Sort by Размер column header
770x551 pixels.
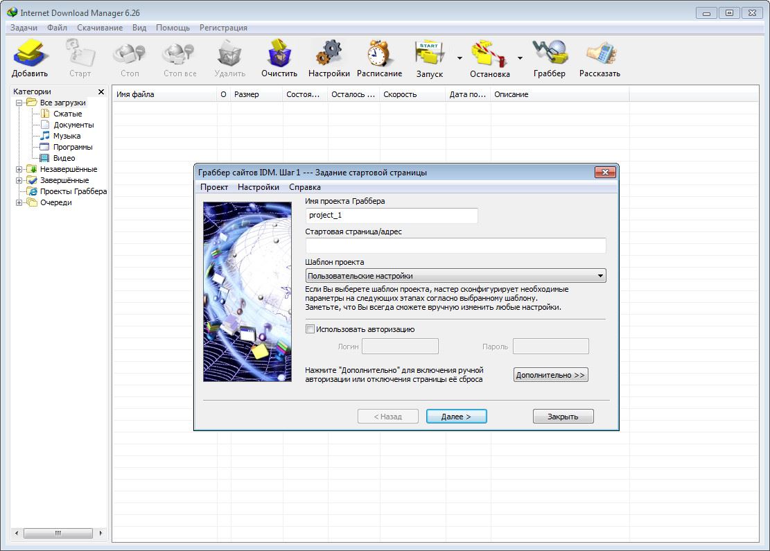(257, 94)
